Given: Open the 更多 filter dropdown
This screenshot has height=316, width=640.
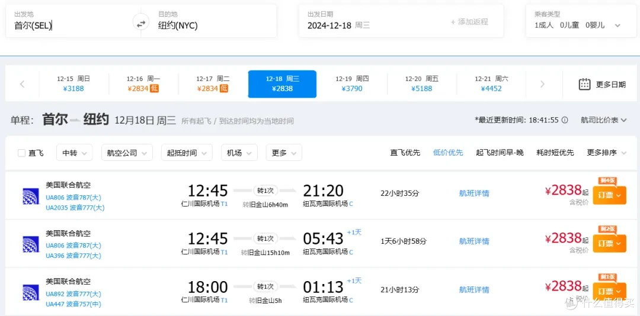Looking at the screenshot, I should 284,153.
